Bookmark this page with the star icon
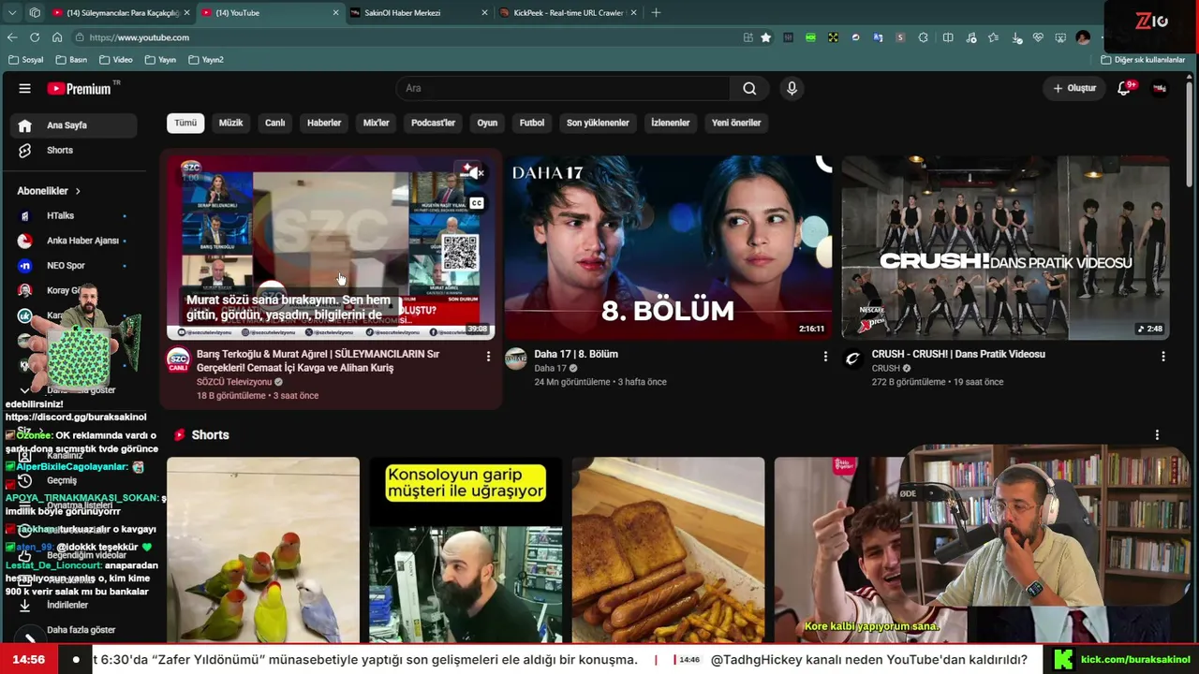Viewport: 1199px width, 674px height. [x=766, y=37]
